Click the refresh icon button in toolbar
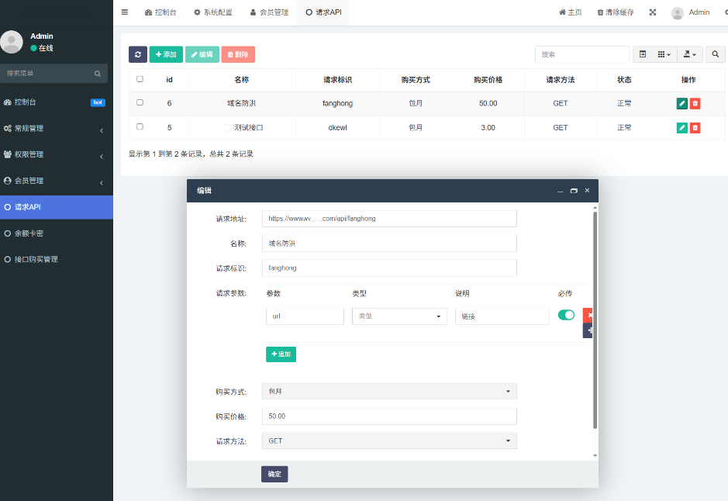728x501 pixels. tap(138, 54)
